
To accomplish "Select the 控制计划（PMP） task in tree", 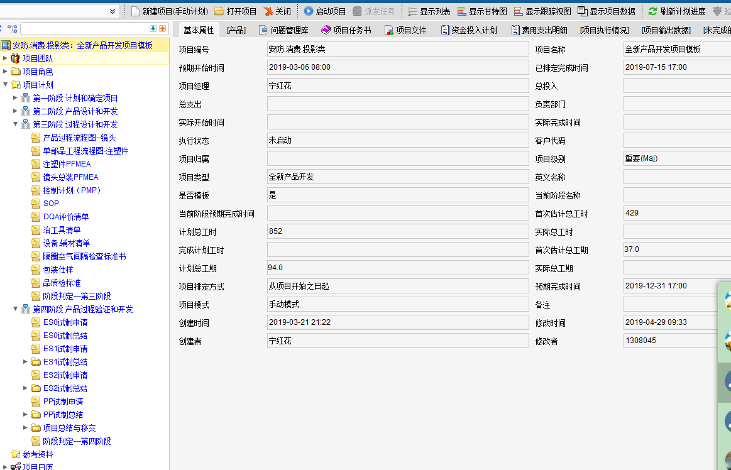I will coord(72,190).
